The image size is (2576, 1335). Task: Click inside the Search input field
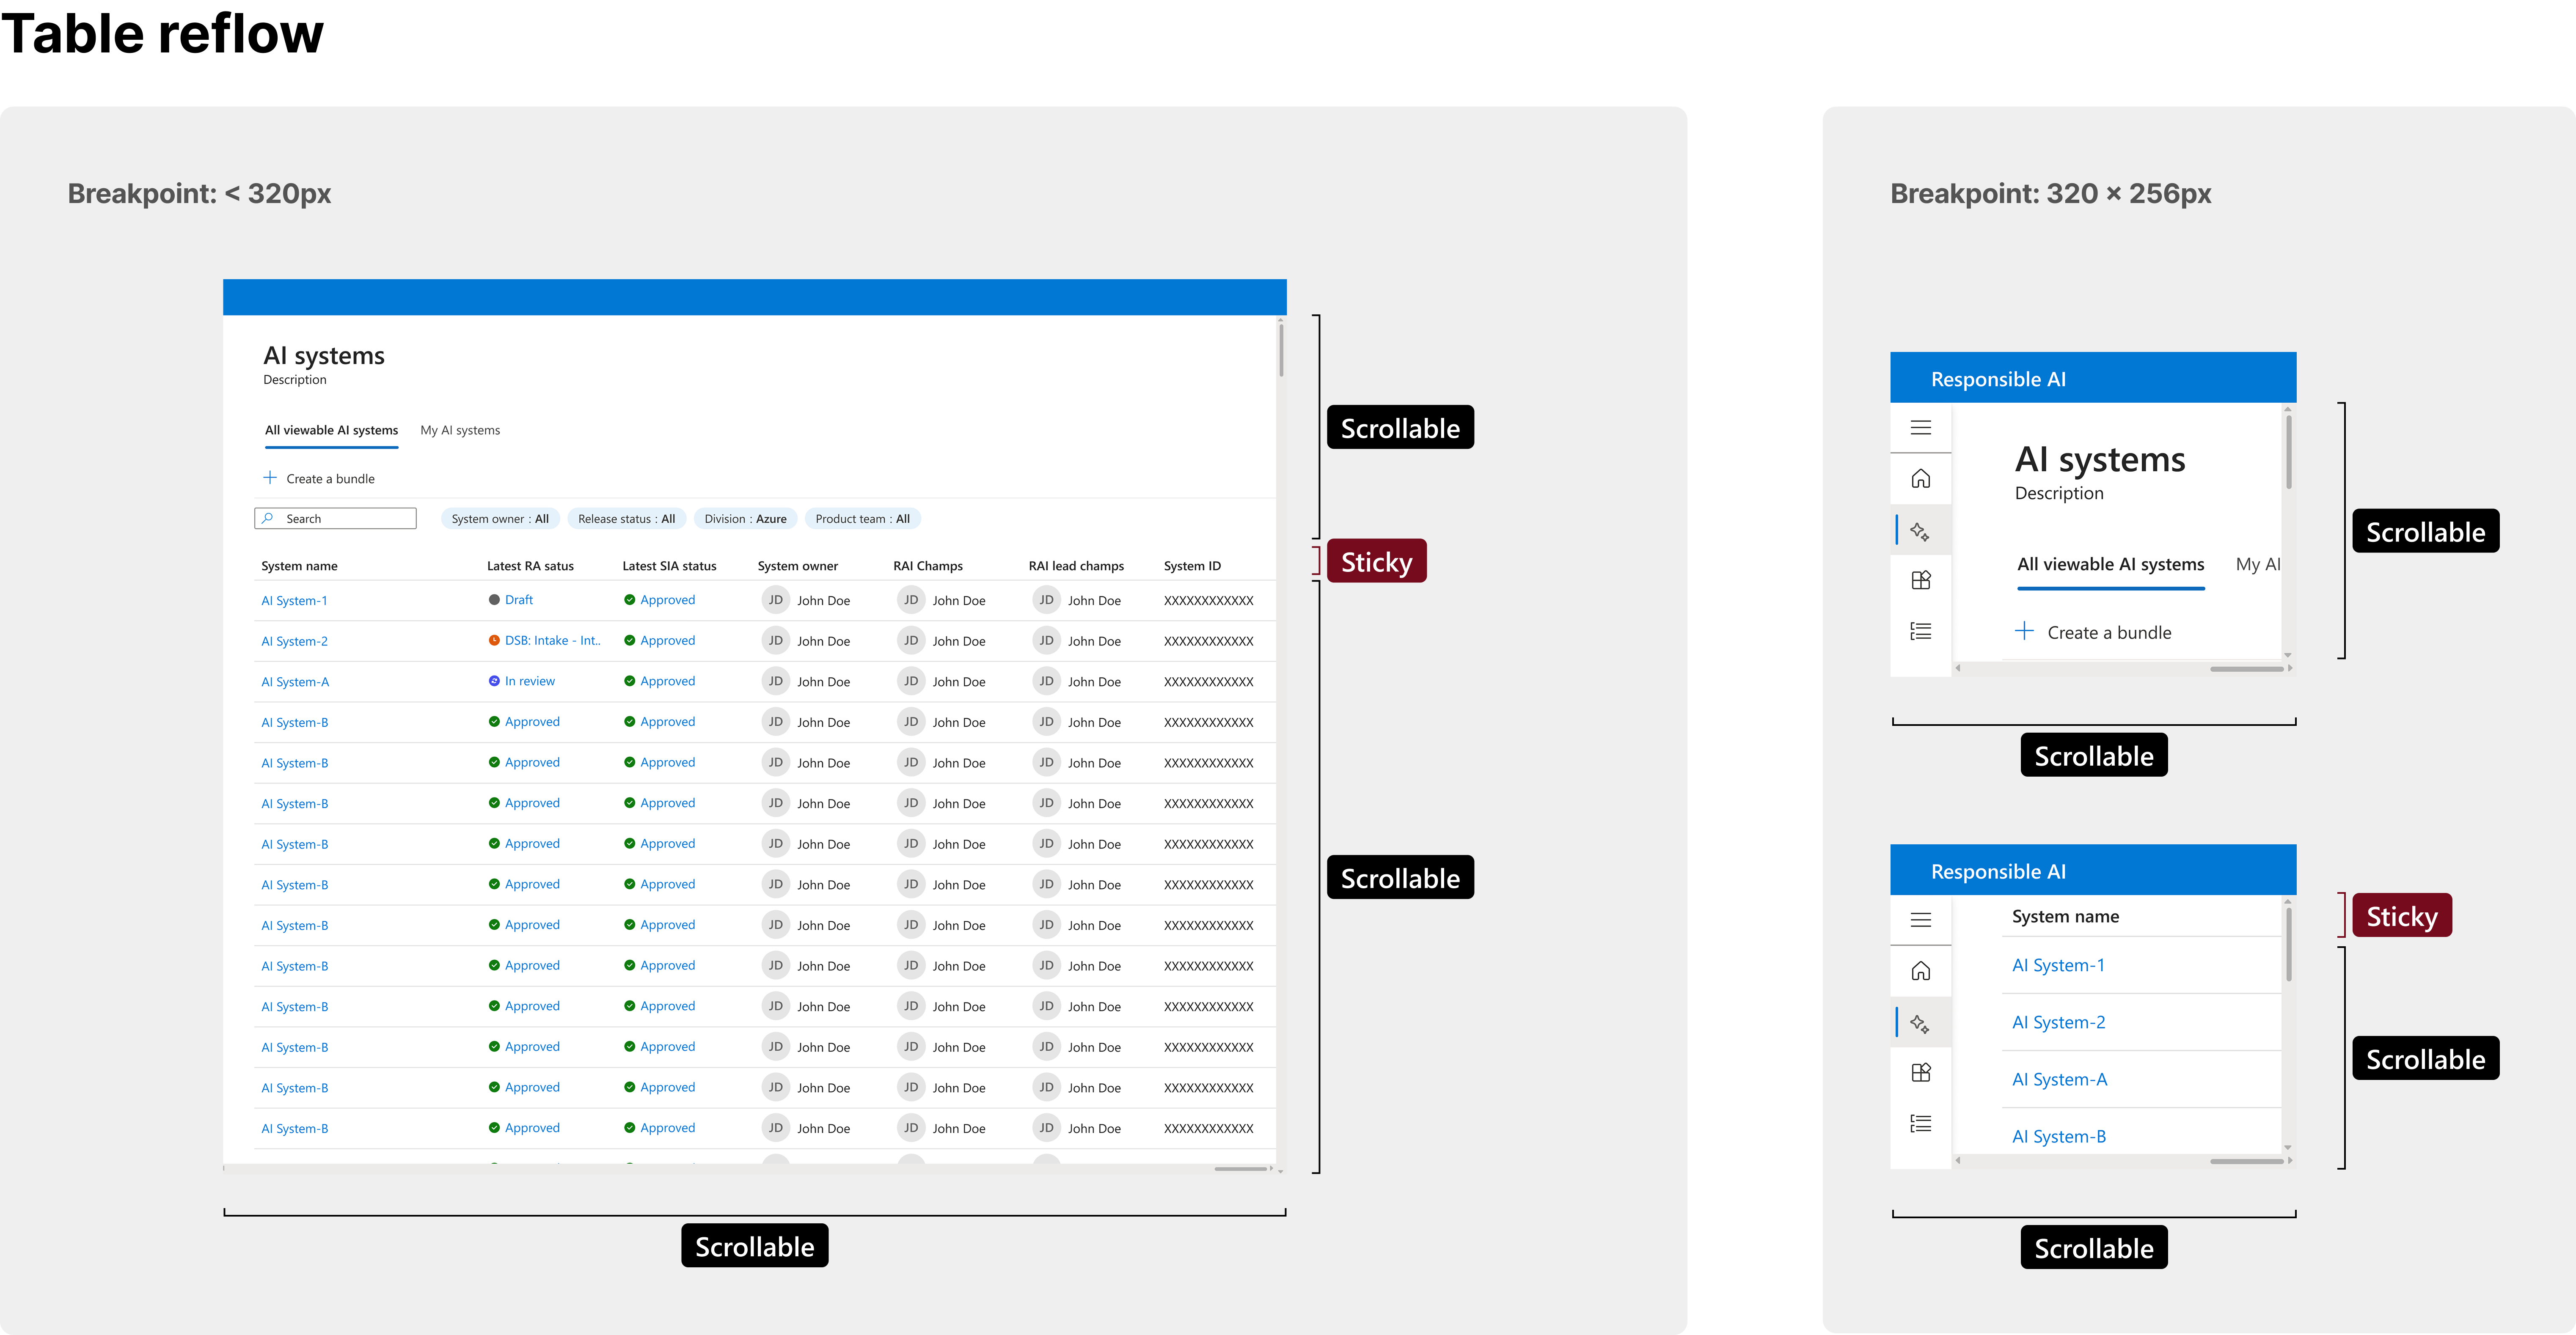click(336, 518)
